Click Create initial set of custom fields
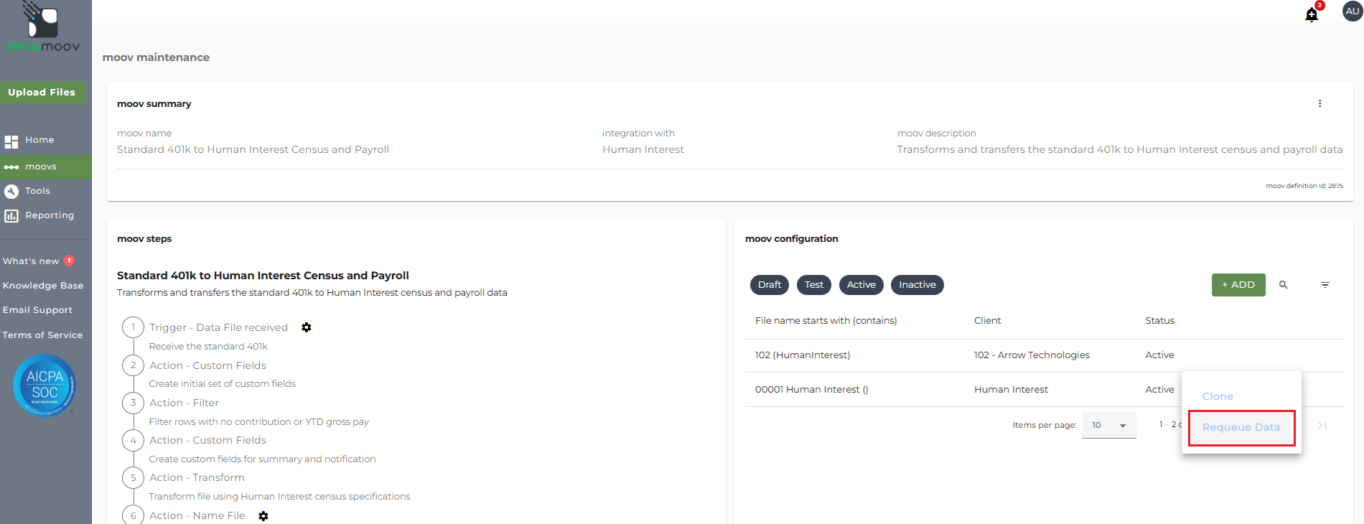 tap(222, 384)
